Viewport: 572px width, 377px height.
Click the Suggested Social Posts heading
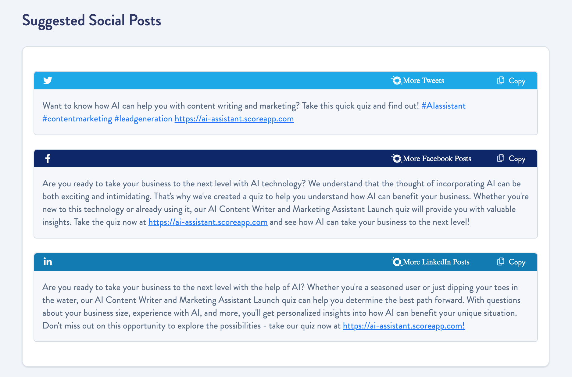click(x=91, y=20)
